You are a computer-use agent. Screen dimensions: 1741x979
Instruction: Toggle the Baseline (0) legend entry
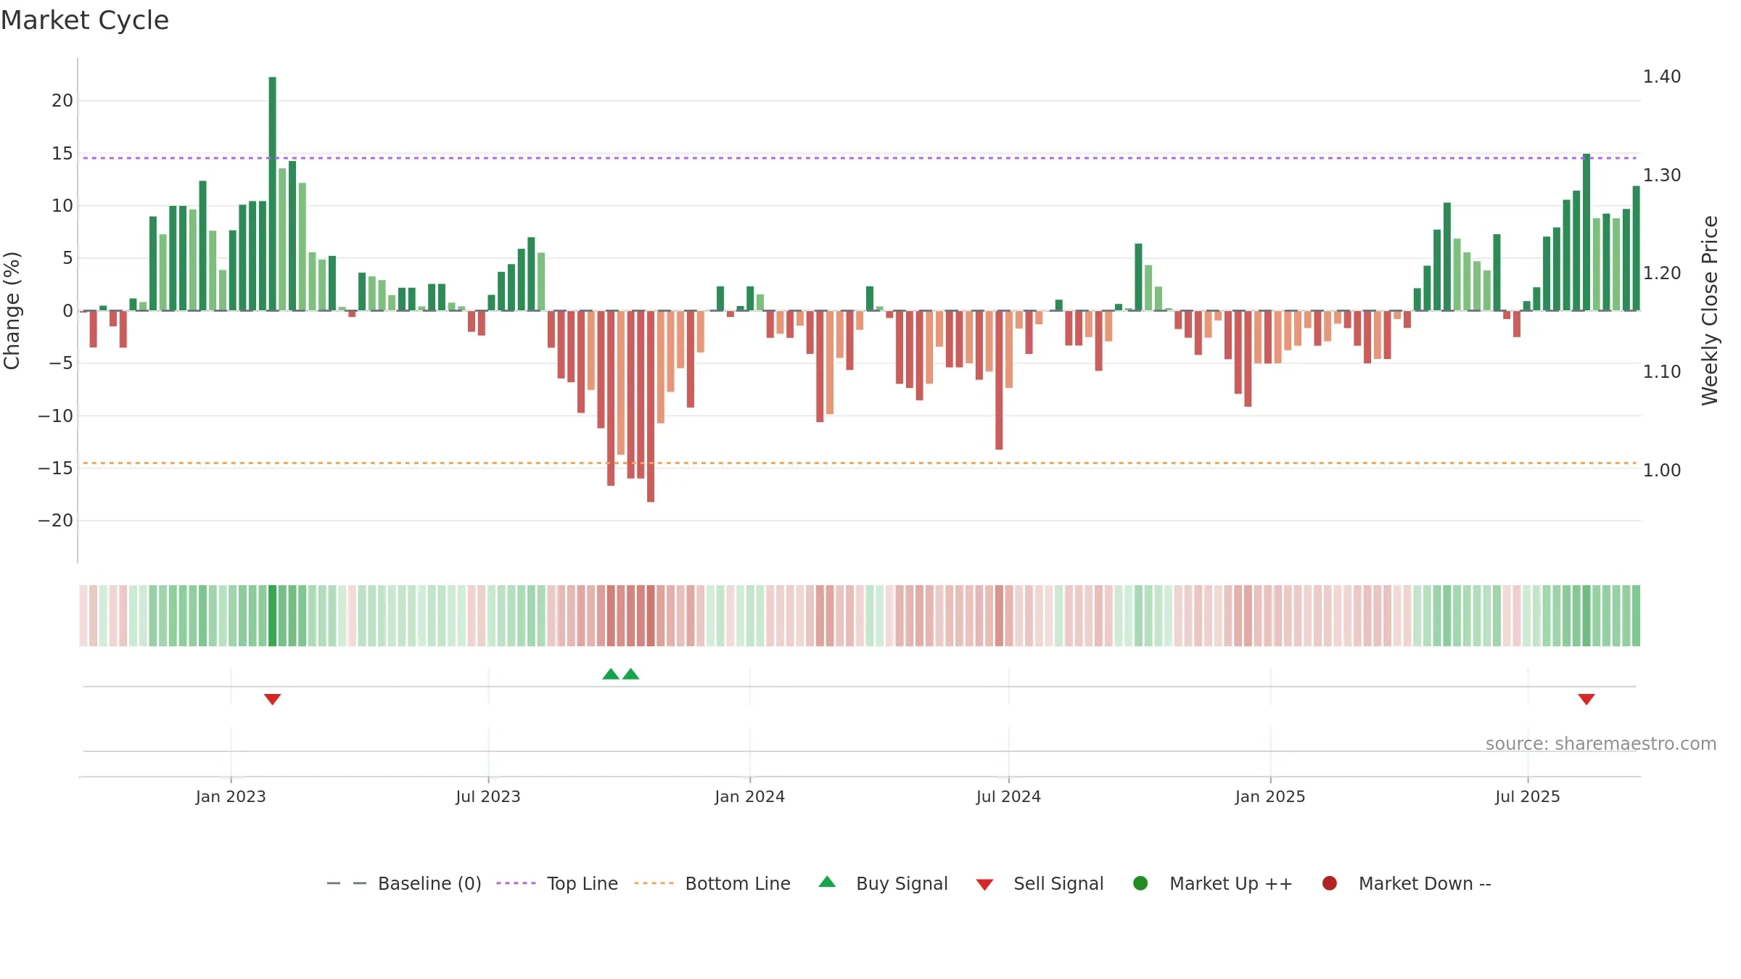coord(404,883)
